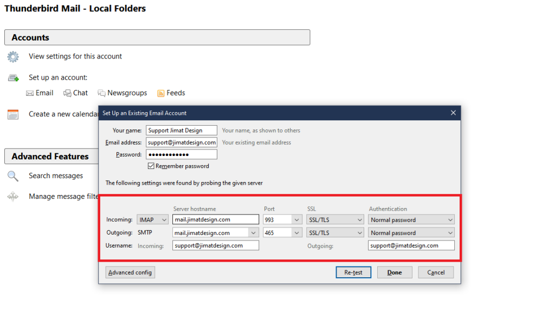
Task: Click the gear icon for account settings
Action: coord(13,56)
